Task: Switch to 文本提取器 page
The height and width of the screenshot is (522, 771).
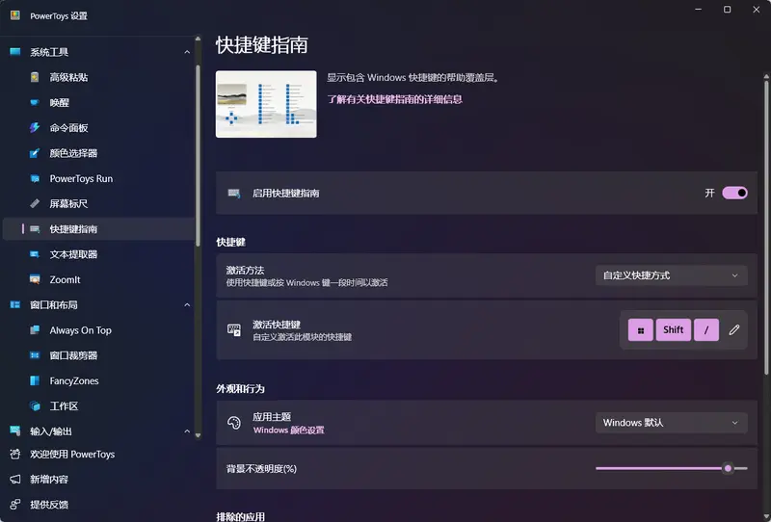Action: pos(98,254)
